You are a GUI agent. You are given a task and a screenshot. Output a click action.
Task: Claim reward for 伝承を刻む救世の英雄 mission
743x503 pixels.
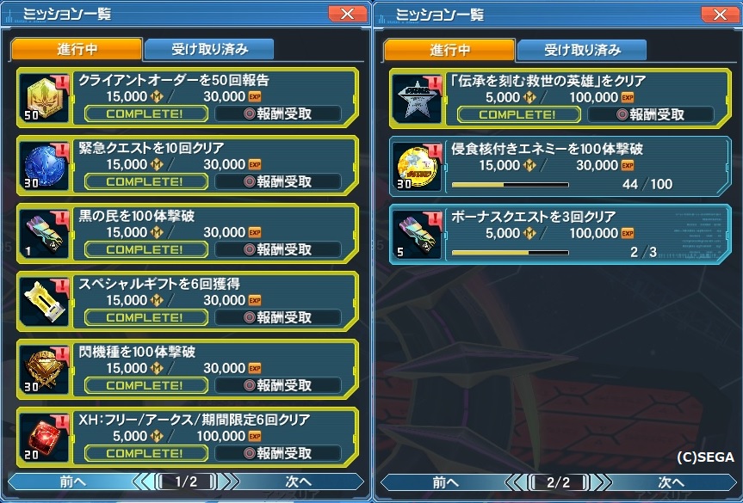[x=651, y=114]
